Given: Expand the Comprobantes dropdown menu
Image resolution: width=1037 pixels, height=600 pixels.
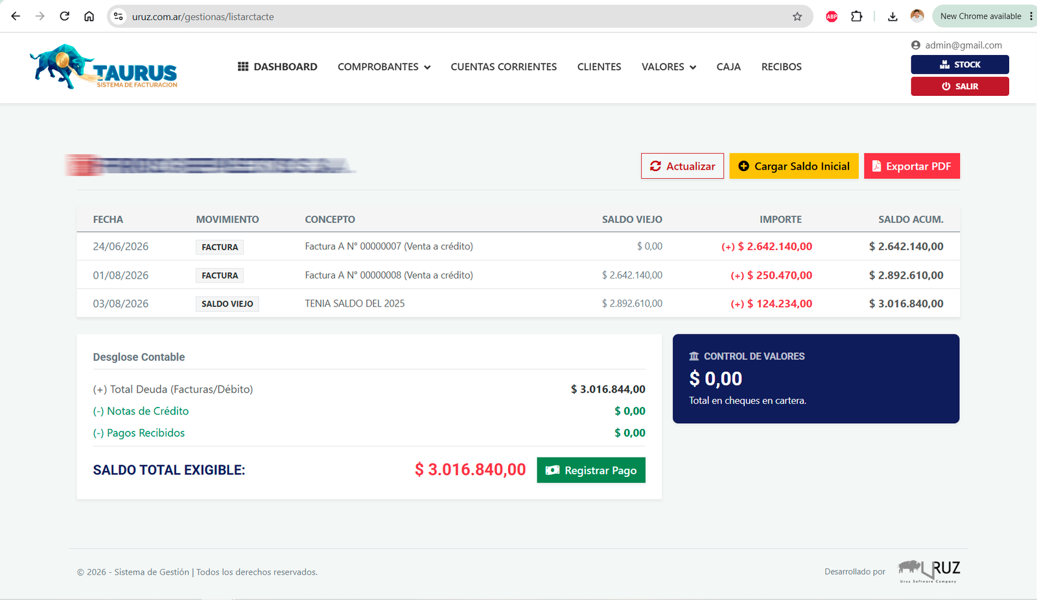Looking at the screenshot, I should pos(384,67).
